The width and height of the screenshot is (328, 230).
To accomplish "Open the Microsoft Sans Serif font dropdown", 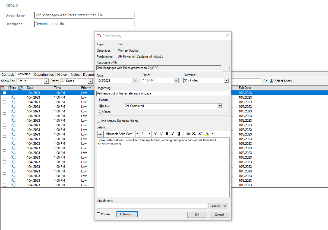I will point(137,134).
